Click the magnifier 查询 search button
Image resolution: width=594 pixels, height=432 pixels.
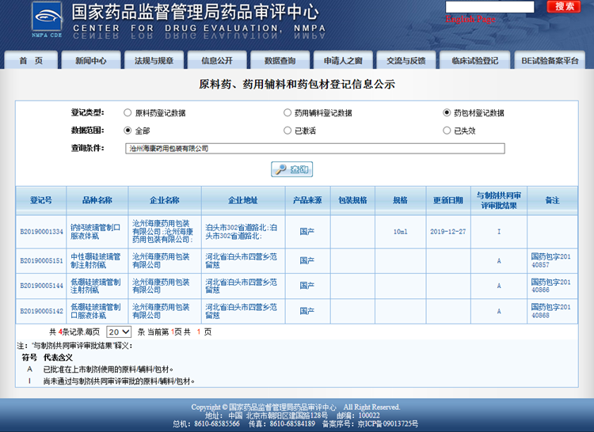click(x=292, y=169)
